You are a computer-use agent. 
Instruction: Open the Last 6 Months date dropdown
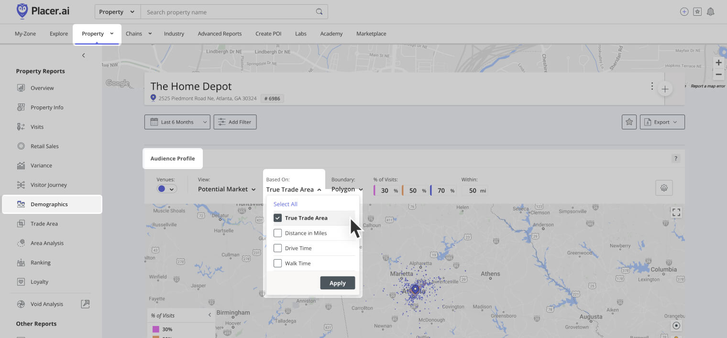[177, 122]
